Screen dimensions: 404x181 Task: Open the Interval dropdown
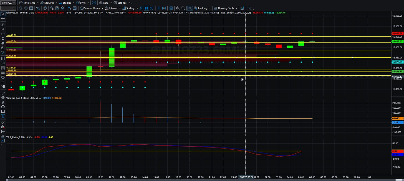(113, 8)
